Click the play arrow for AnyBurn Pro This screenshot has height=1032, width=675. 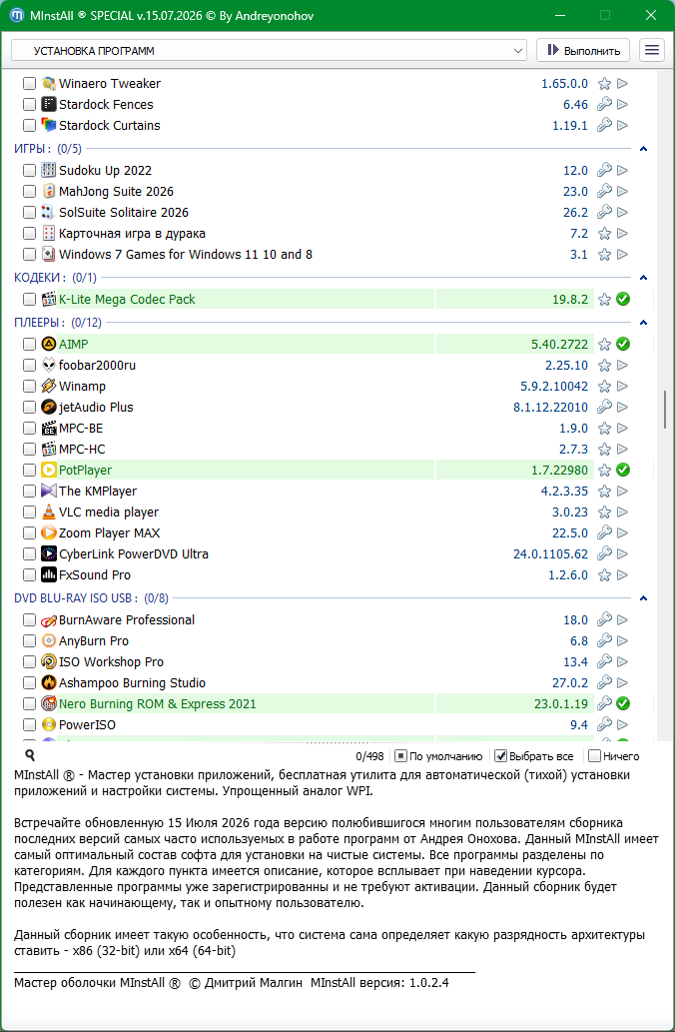pos(622,641)
